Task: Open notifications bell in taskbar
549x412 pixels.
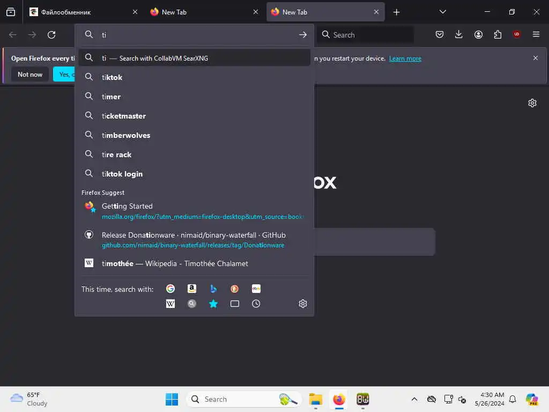Action: pos(513,399)
